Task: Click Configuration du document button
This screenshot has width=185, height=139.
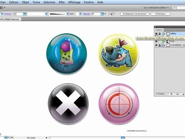Action: click(x=135, y=14)
